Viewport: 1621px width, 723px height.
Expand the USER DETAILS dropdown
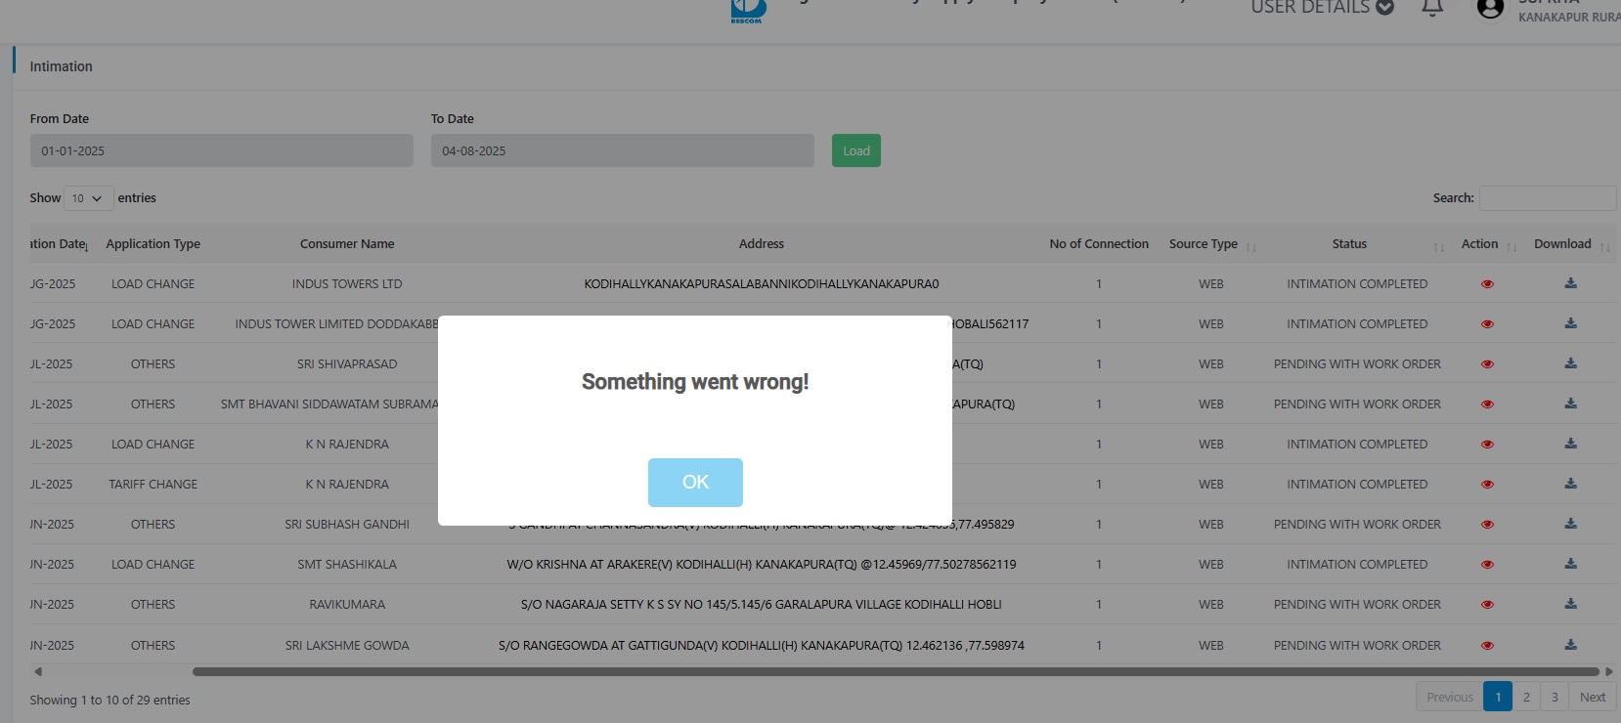coord(1322,8)
